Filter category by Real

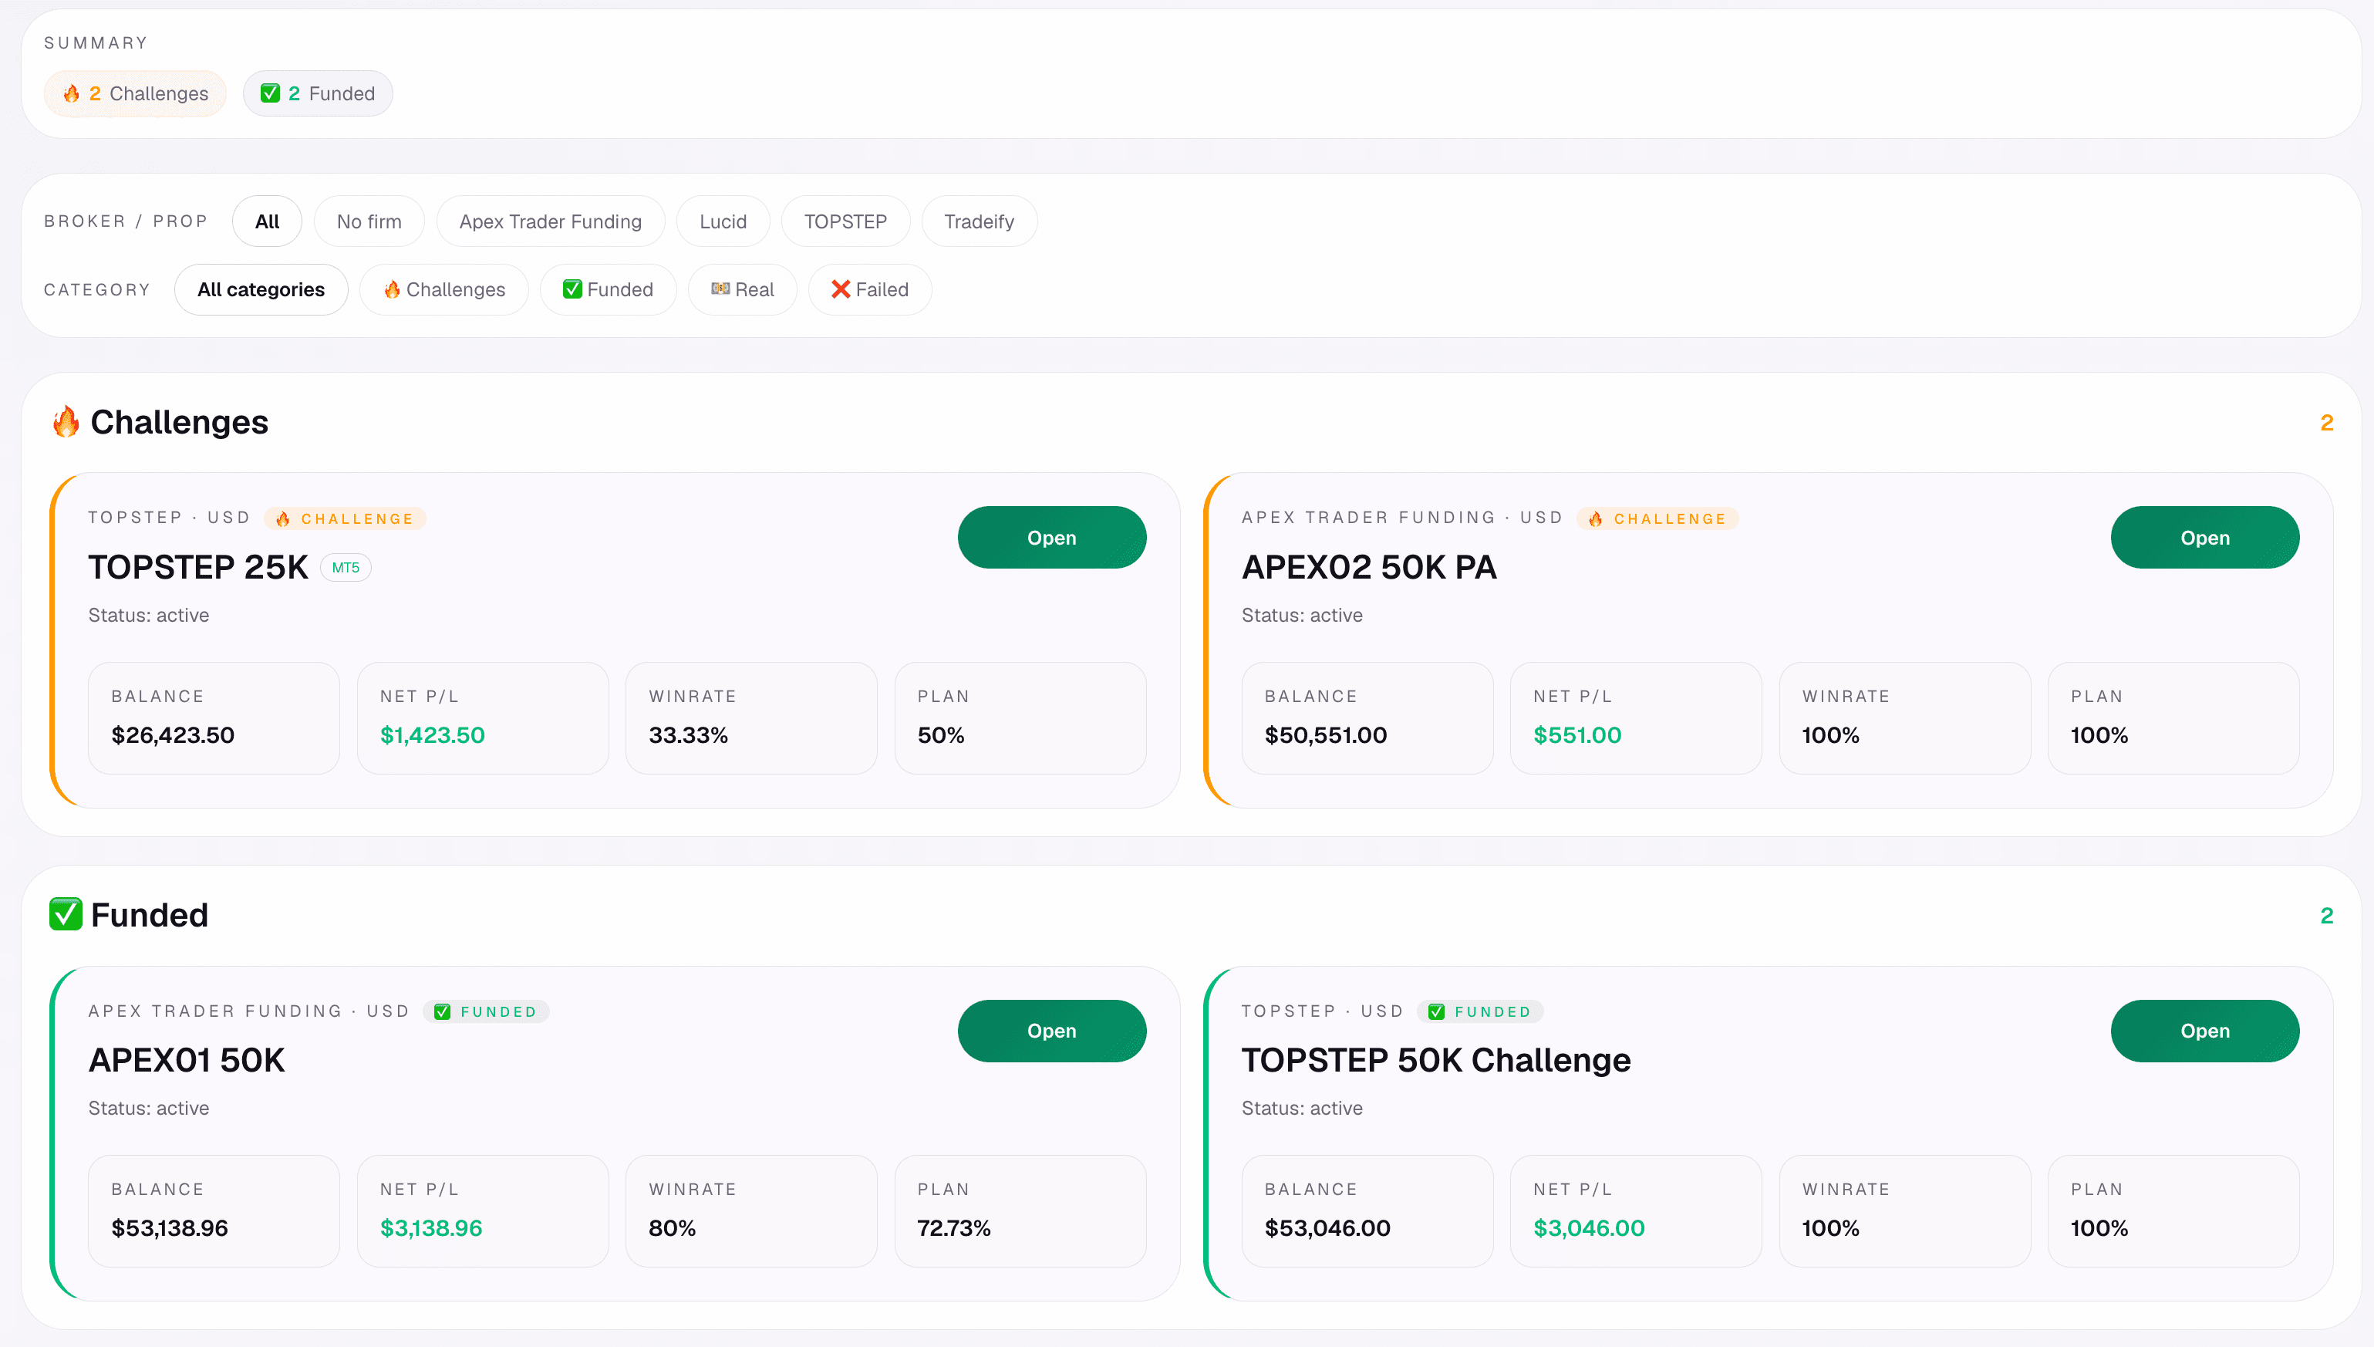[743, 289]
